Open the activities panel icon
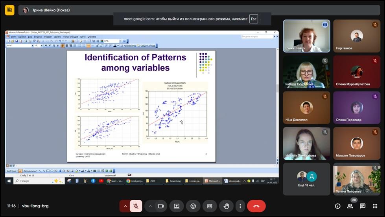385x217 pixels. click(375, 206)
